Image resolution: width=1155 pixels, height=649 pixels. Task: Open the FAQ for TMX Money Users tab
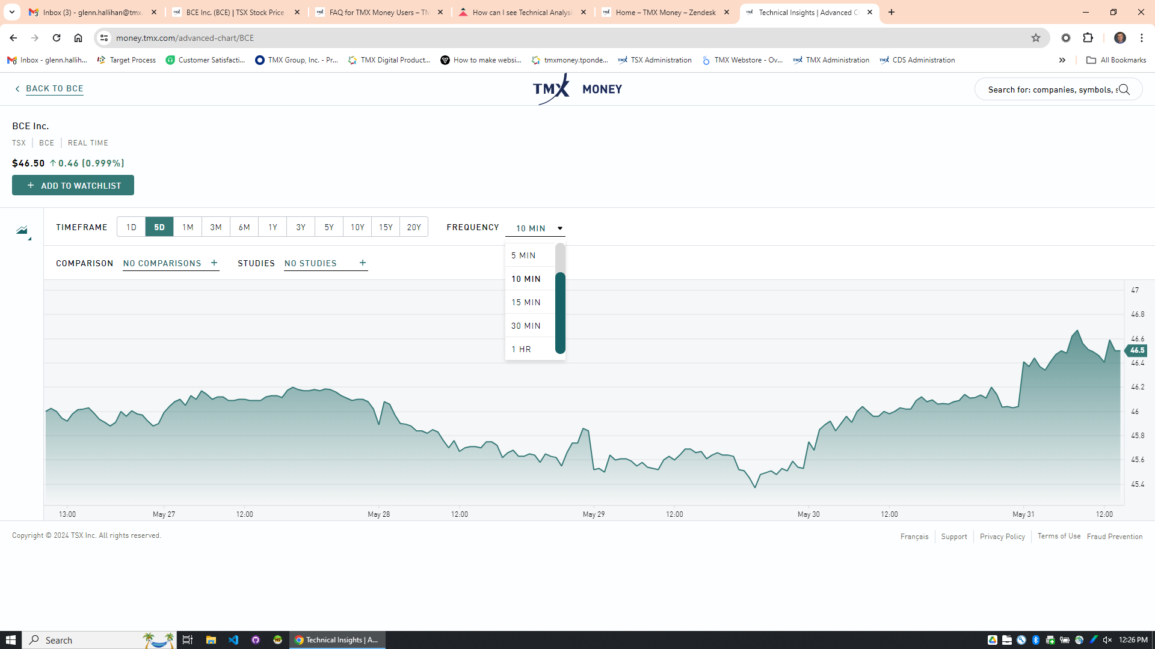click(x=379, y=12)
